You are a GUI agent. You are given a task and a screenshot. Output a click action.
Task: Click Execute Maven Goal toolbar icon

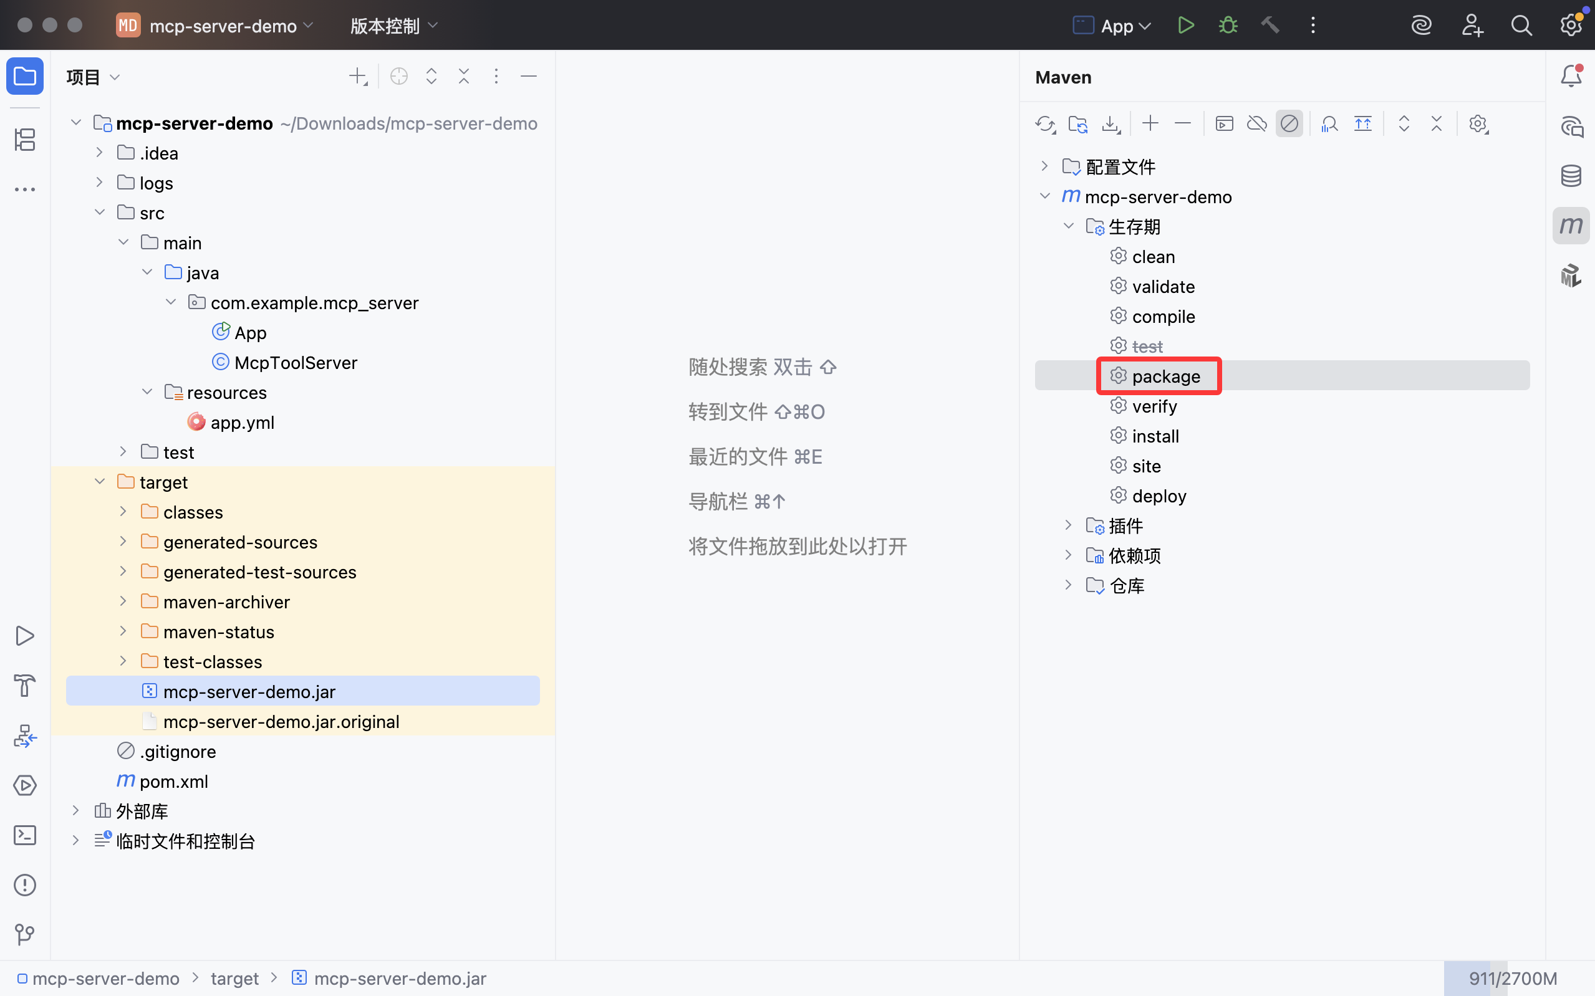(x=1224, y=124)
